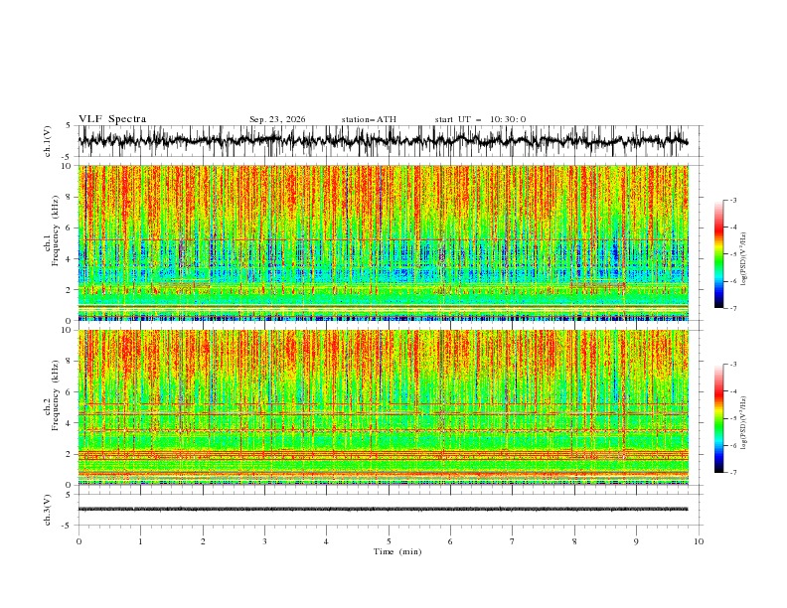Click the 5 minute tick label

pos(389,541)
